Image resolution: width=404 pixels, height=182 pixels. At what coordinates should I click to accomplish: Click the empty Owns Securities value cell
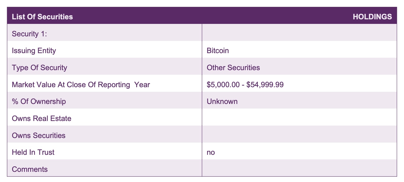[299, 134]
